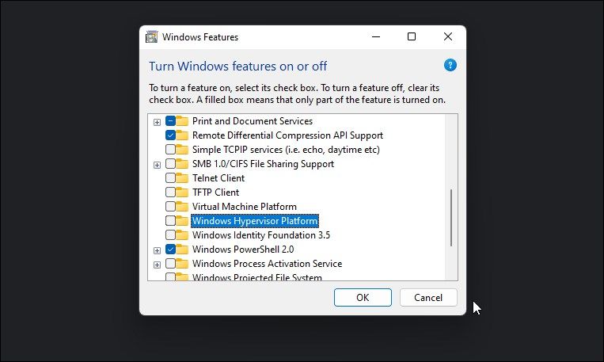Click the Windows Features title bar icon
Viewport: 604px width, 362px height.
coord(152,36)
